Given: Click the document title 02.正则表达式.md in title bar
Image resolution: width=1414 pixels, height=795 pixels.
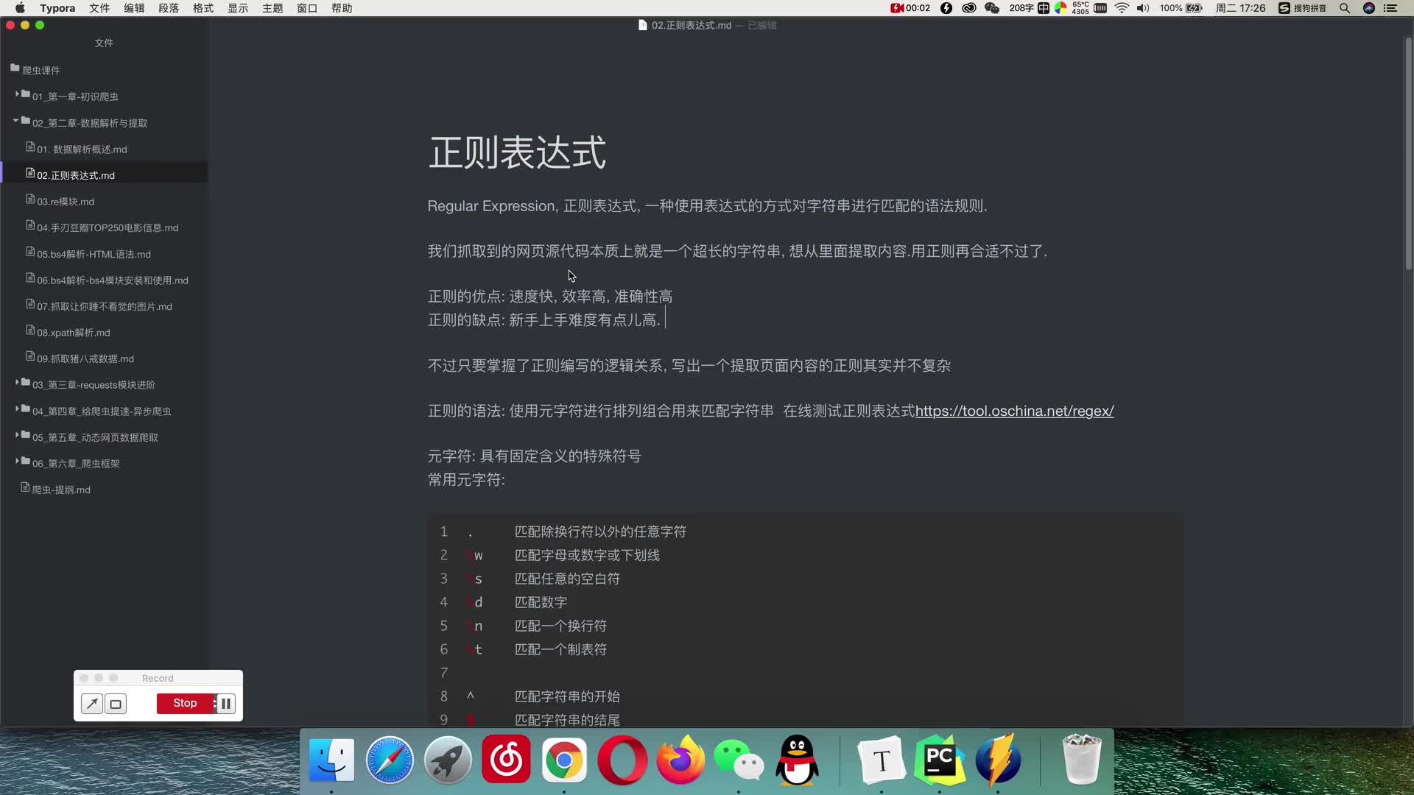Looking at the screenshot, I should tap(692, 25).
